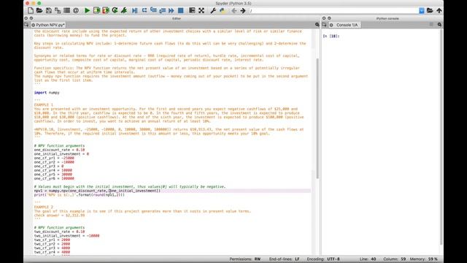Click first # NPV function arguments comment
The image size is (467, 263).
59,146
